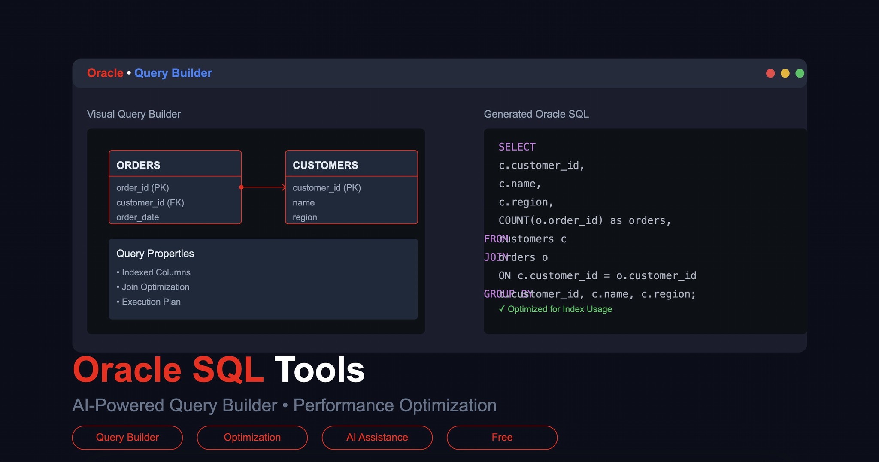Expand the Query Properties section
The image size is (879, 462).
pyautogui.click(x=155, y=254)
